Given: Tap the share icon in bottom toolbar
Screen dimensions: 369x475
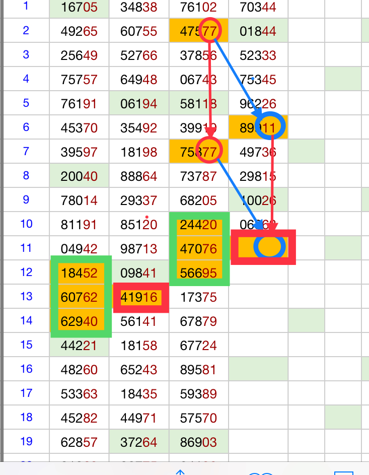Looking at the screenshot, I should (179, 472).
